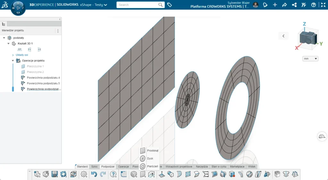Click the view orientation cube
Screen dimensions: 328x180
308,38
